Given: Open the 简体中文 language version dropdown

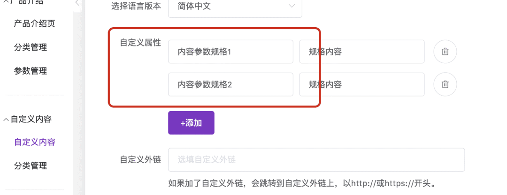Looking at the screenshot, I should click(235, 6).
